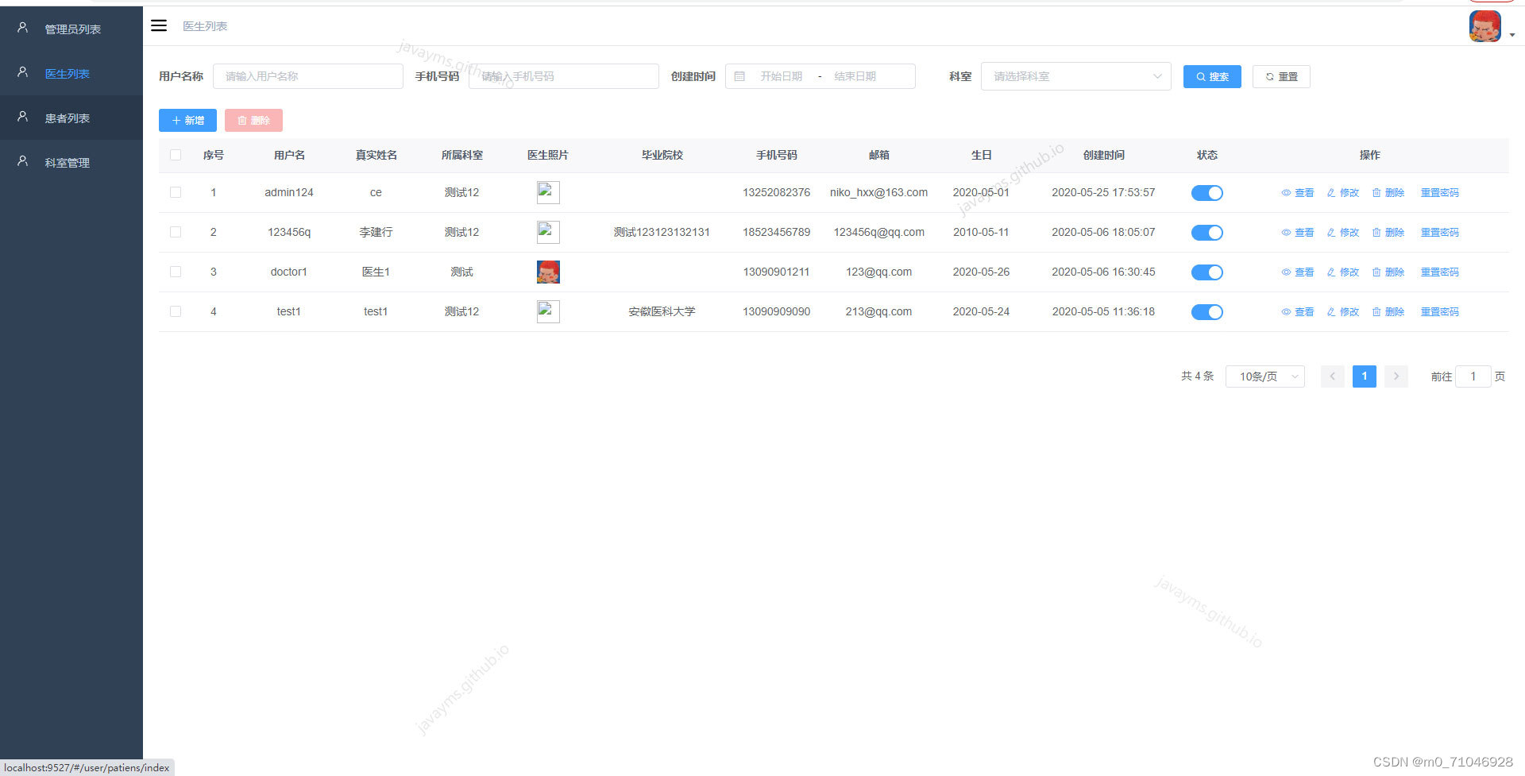This screenshot has width=1525, height=776.
Task: Click the red 删除 batch delete button
Action: [253, 120]
